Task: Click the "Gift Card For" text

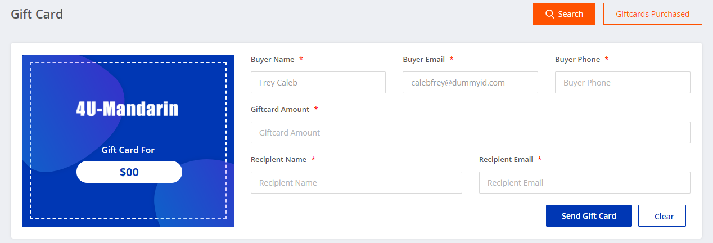Action: 128,150
